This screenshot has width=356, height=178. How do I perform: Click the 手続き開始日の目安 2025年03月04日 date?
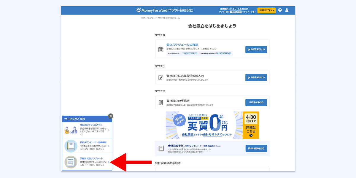pos(224,53)
